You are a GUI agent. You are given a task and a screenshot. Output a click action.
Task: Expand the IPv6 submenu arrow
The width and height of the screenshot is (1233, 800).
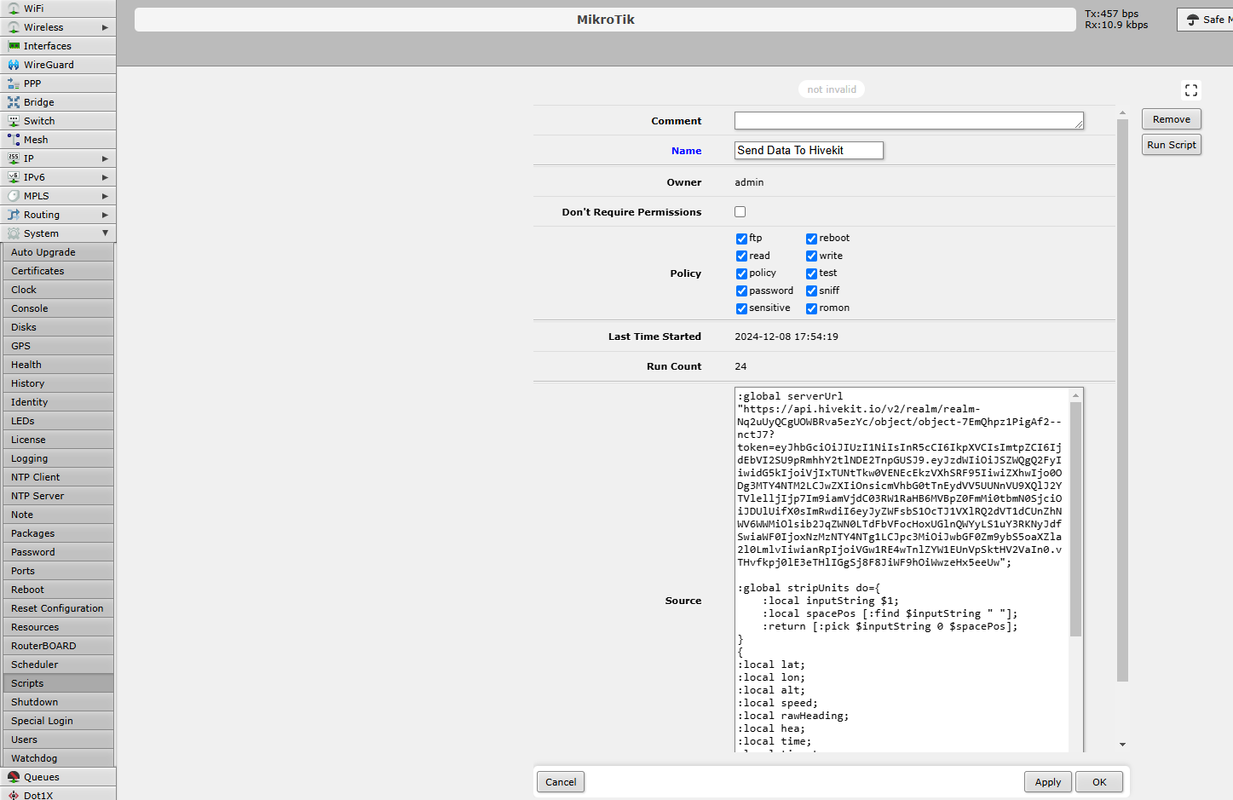tap(105, 177)
